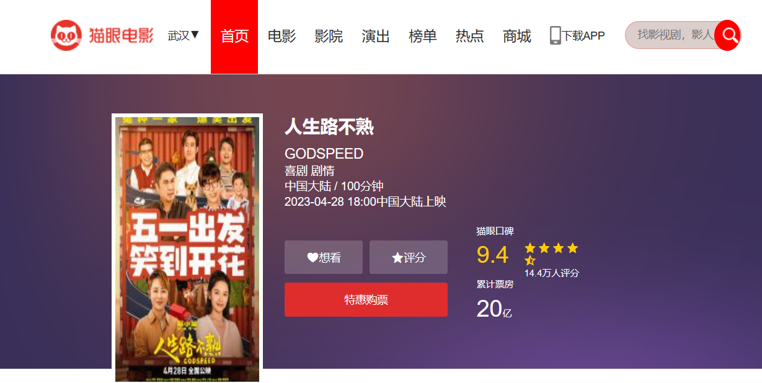
Task: Click the first gold rating star
Action: tap(530, 248)
